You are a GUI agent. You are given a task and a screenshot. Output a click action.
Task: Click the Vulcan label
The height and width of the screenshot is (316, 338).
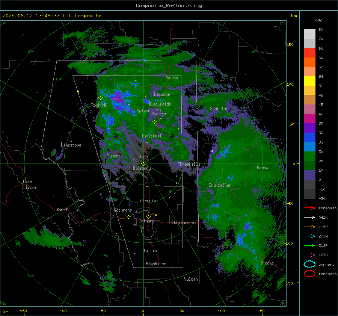[191, 279]
